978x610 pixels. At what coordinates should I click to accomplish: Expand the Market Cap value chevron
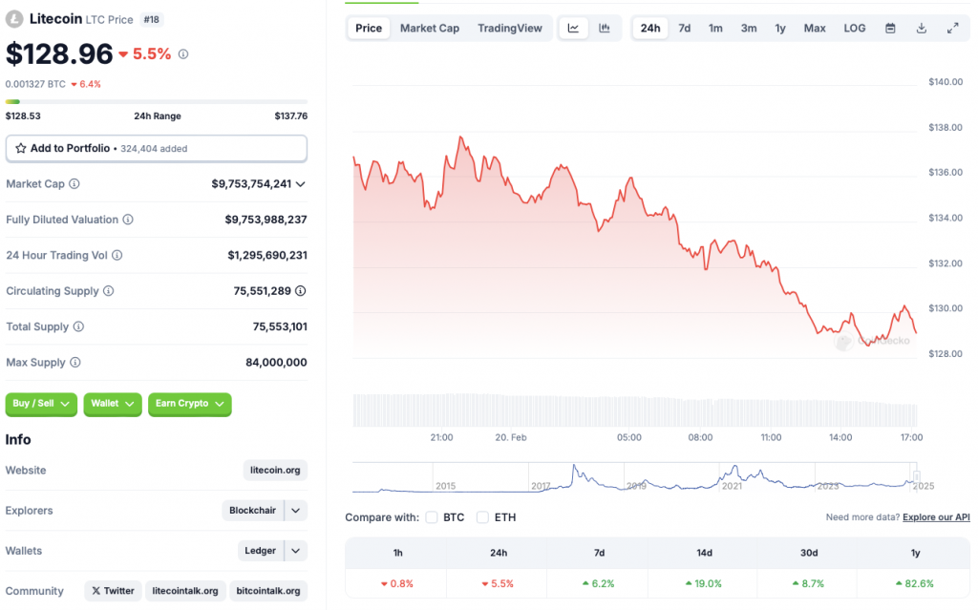click(301, 184)
